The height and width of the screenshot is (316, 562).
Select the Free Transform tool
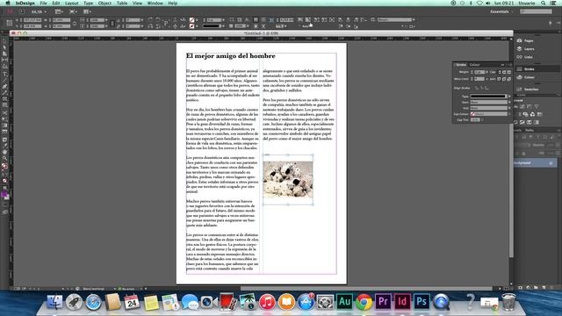pos(4,119)
